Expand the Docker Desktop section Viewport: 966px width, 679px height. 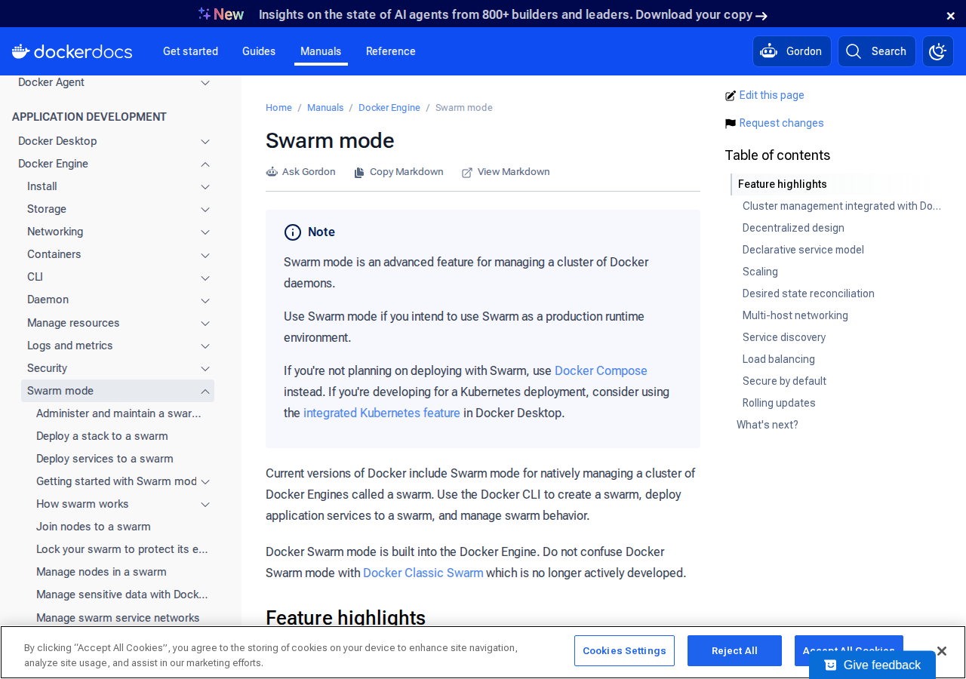coord(205,141)
